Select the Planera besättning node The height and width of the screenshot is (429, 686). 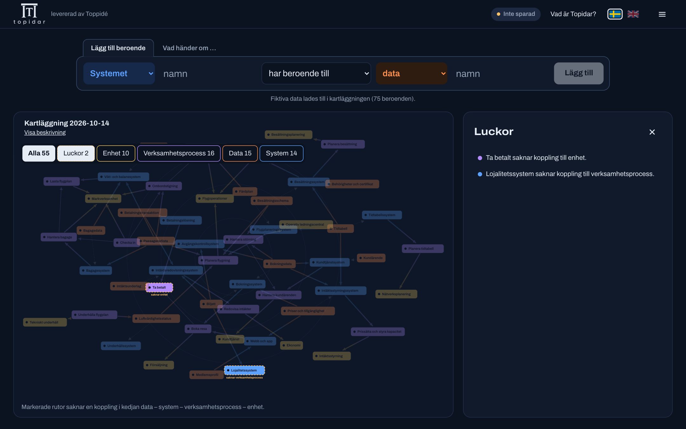click(343, 144)
